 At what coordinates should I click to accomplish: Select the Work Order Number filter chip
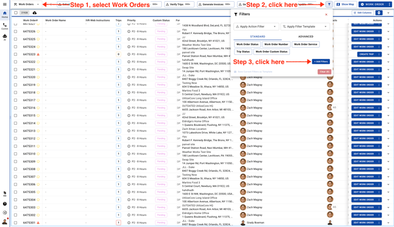pyautogui.click(x=276, y=44)
